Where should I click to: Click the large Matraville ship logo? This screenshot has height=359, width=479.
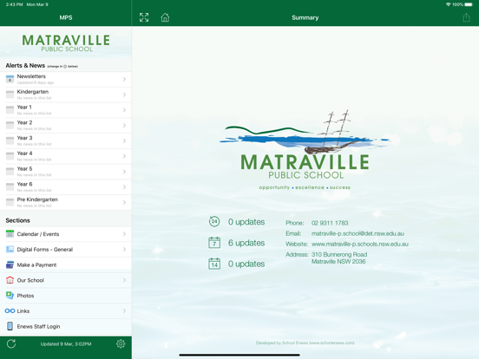(305, 149)
